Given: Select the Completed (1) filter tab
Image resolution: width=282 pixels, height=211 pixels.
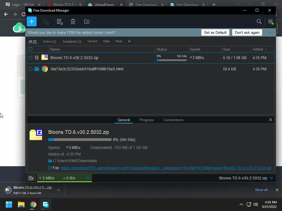Looking at the screenshot, I should (72, 41).
